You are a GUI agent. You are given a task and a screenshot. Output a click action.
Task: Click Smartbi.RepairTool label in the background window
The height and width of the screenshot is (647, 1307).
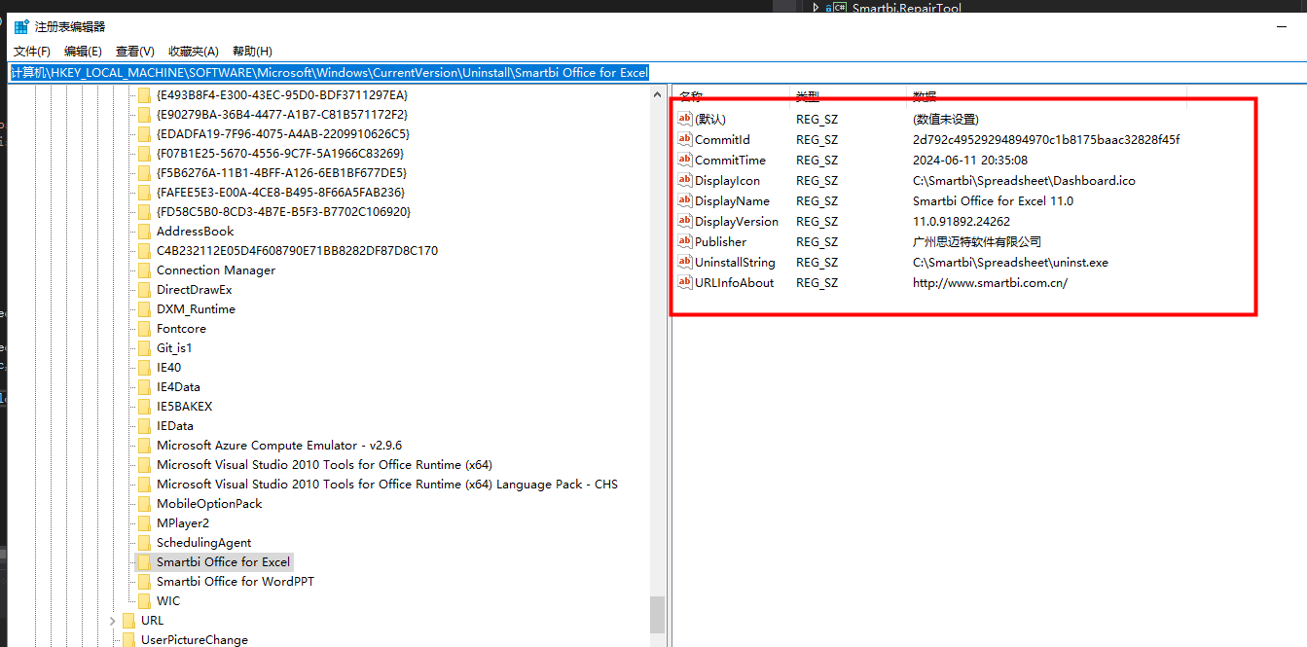(907, 8)
